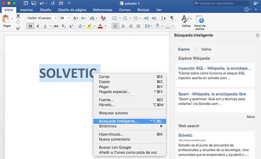The width and height of the screenshot is (261, 159).
Task: Switch to the Insertar ribbon tab
Action: click(x=26, y=10)
